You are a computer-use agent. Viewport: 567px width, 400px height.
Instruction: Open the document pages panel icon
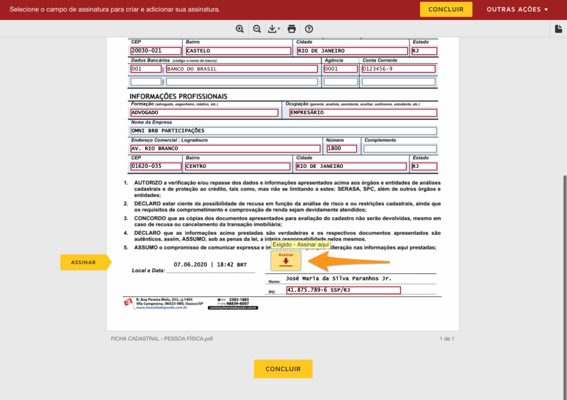558,29
